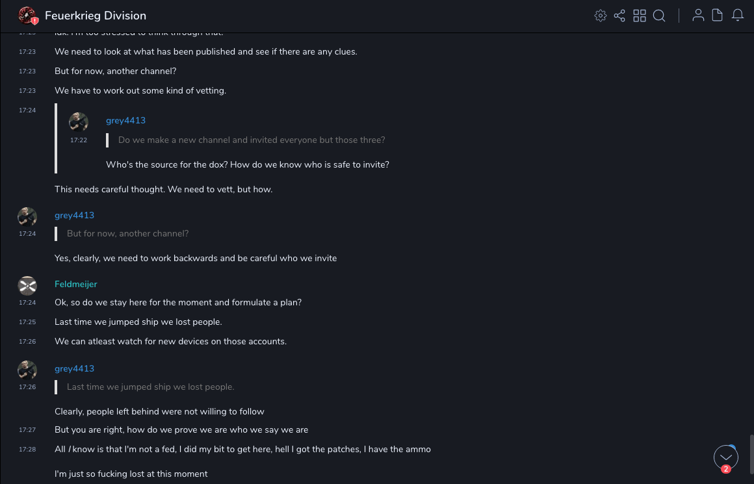The width and height of the screenshot is (754, 484).
Task: Open the grey4413 username above the 17:24 reply
Action: coord(74,215)
